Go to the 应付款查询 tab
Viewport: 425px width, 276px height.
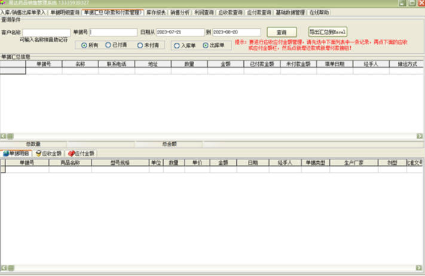tap(259, 13)
